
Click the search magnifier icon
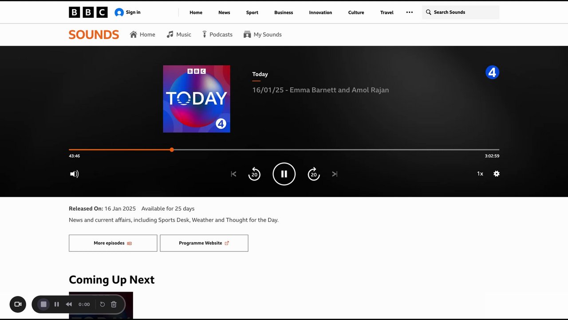(428, 12)
